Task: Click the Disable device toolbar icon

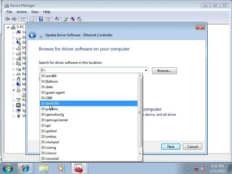Action: point(79,19)
